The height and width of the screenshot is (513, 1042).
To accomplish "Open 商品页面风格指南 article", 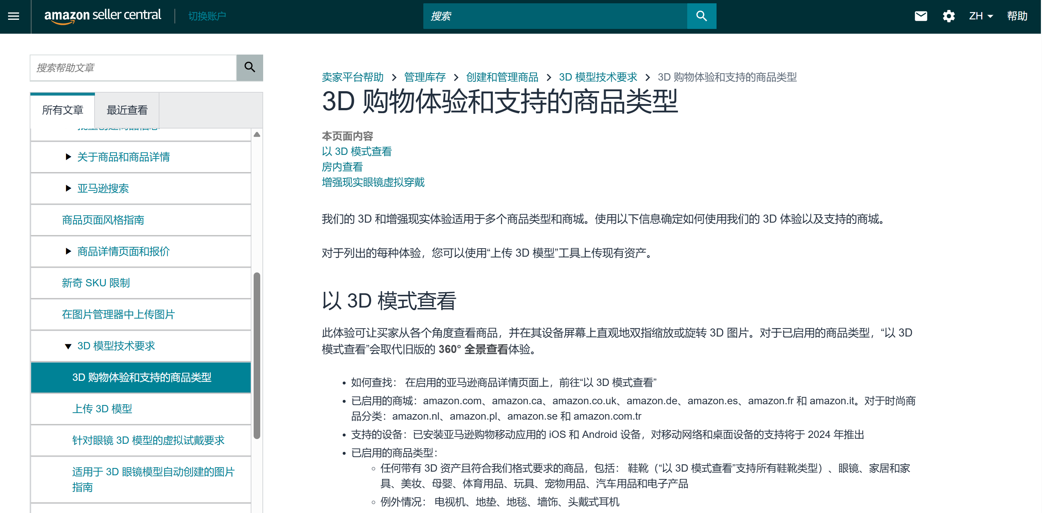I will 103,220.
